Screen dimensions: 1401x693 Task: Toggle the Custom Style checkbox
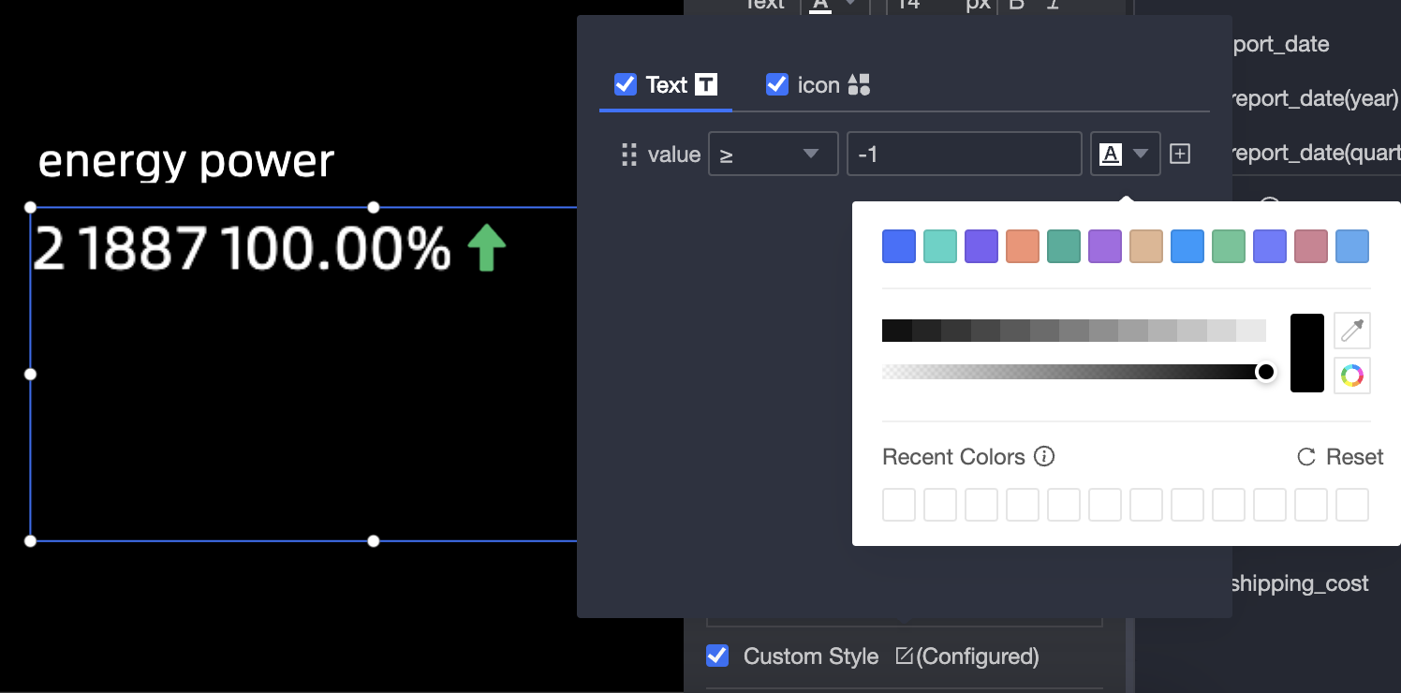click(717, 656)
